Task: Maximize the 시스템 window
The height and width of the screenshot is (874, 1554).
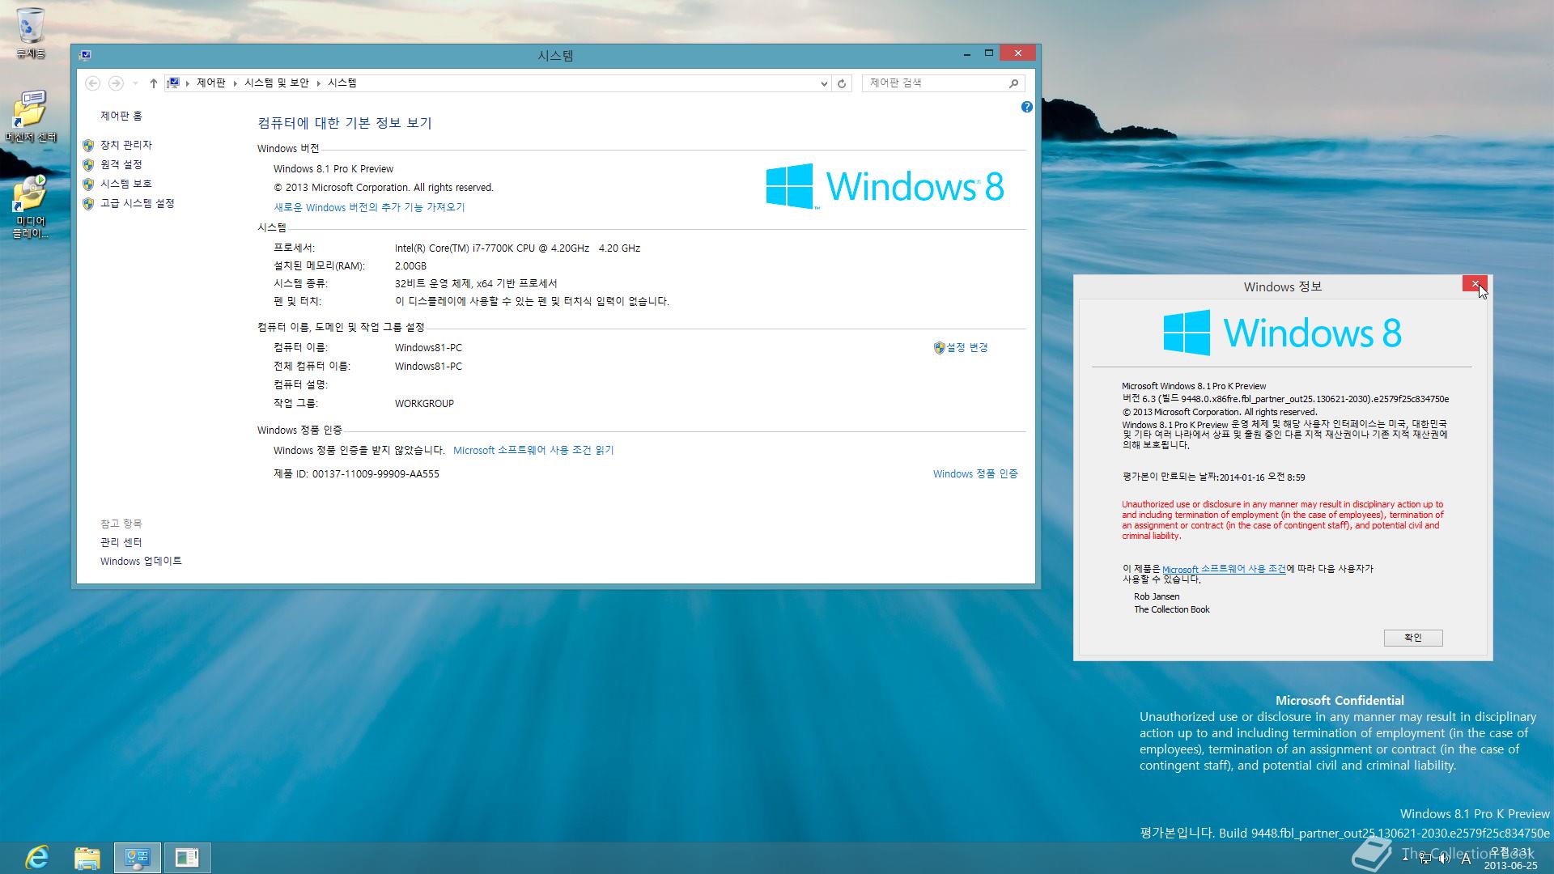Action: pyautogui.click(x=988, y=53)
